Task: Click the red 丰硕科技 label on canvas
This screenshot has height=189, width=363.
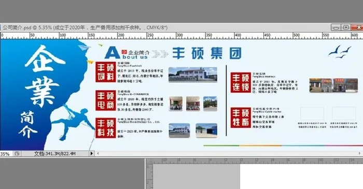Action: (106, 128)
